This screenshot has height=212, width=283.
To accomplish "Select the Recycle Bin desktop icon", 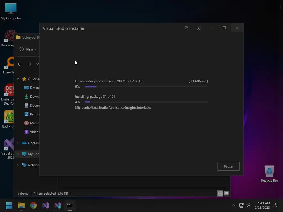I will 269,174.
